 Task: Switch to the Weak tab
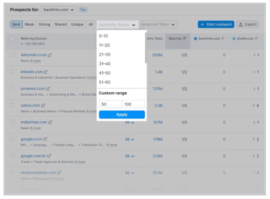click(29, 24)
